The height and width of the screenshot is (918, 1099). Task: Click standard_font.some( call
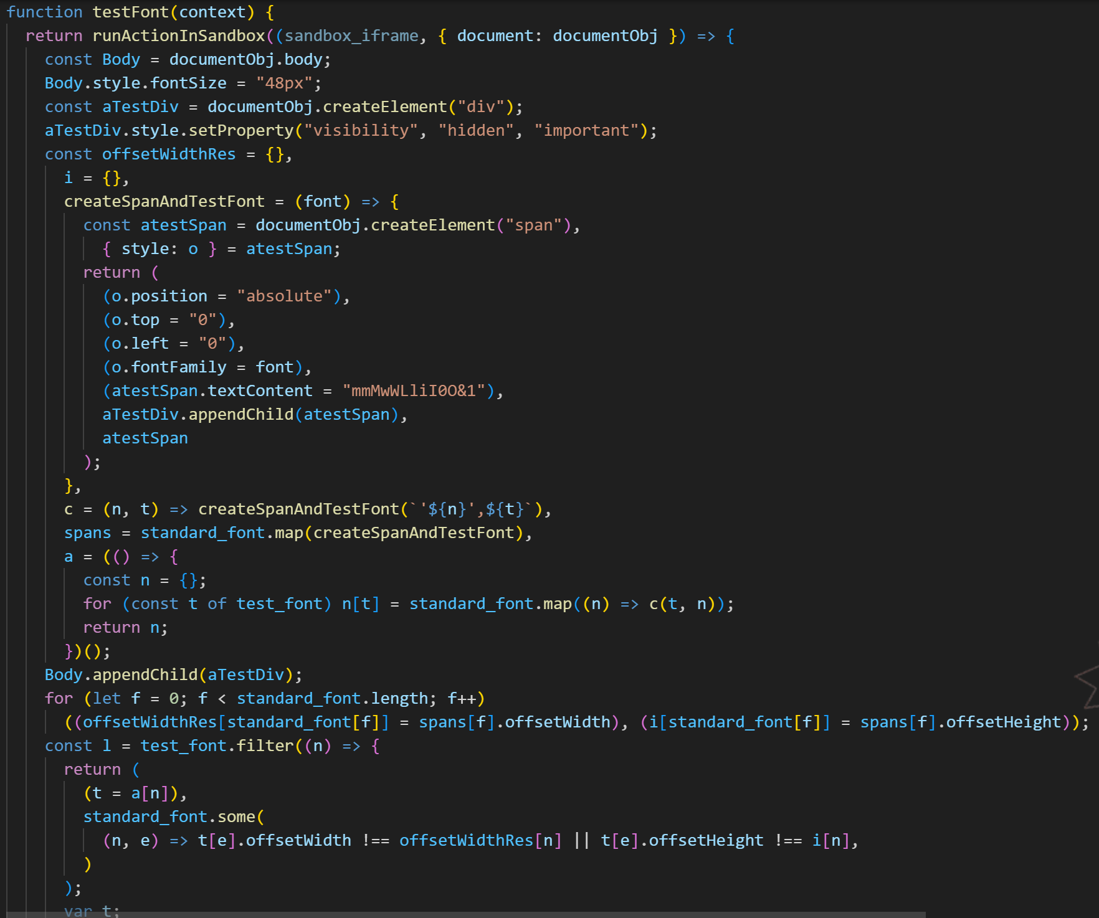click(x=174, y=816)
